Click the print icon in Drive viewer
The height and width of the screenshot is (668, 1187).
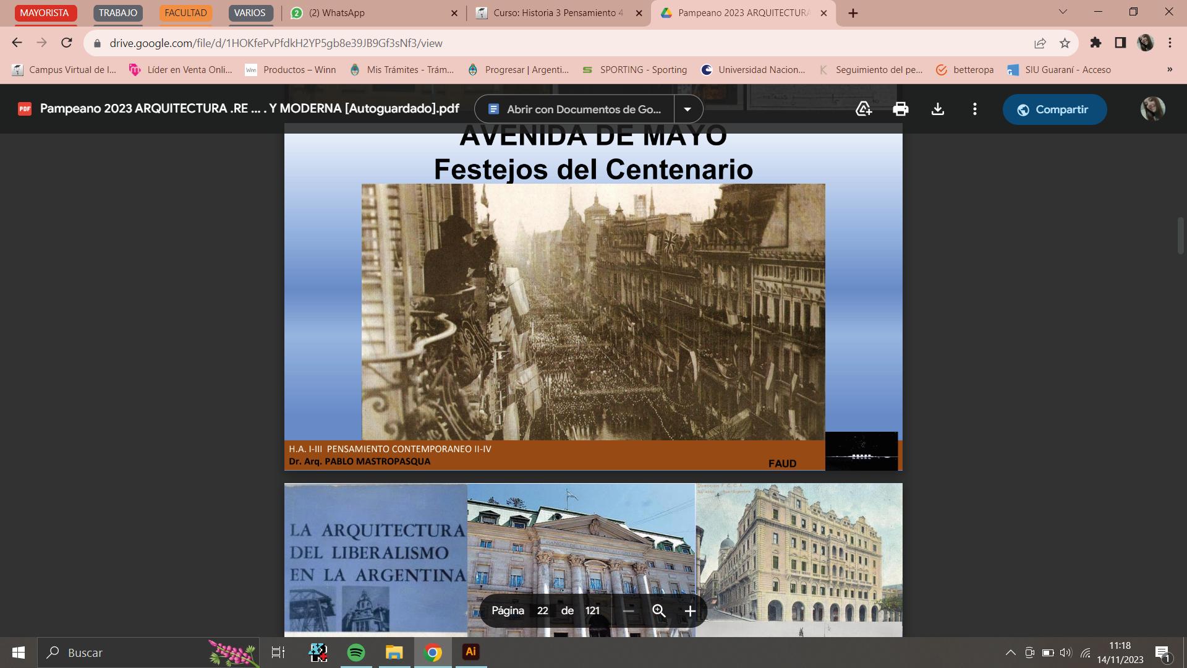tap(900, 109)
